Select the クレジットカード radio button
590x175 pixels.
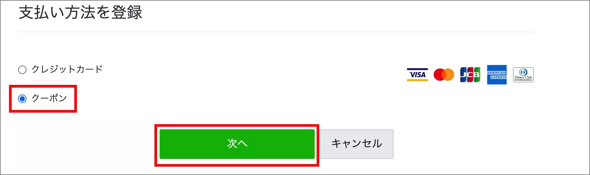22,70
